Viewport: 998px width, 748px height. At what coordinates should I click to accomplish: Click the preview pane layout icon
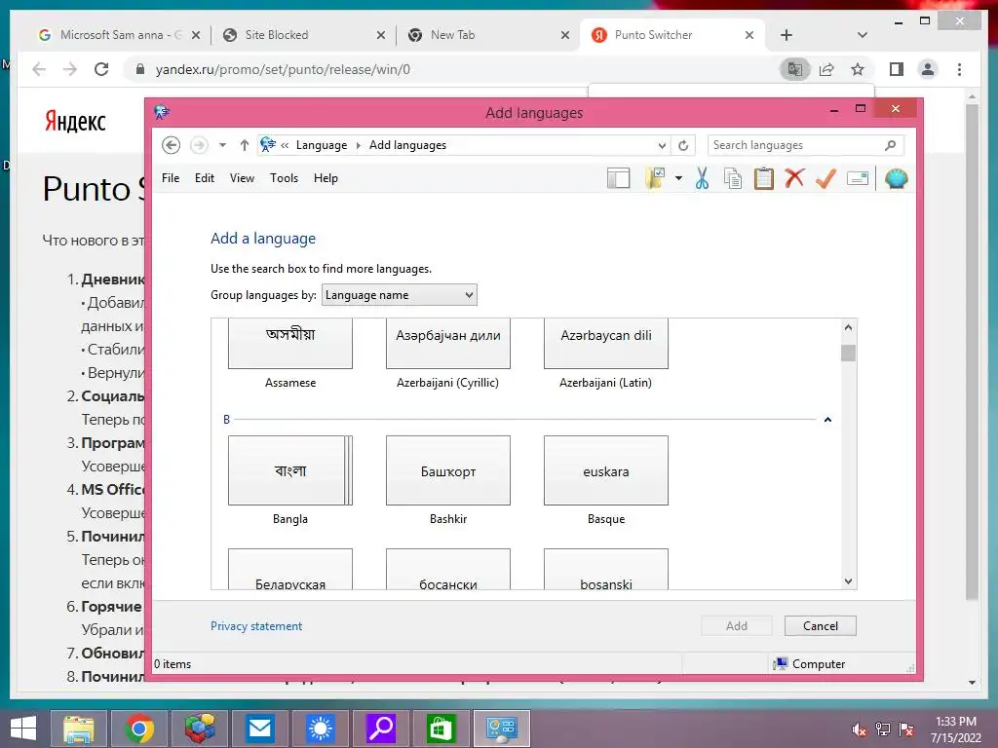click(618, 179)
